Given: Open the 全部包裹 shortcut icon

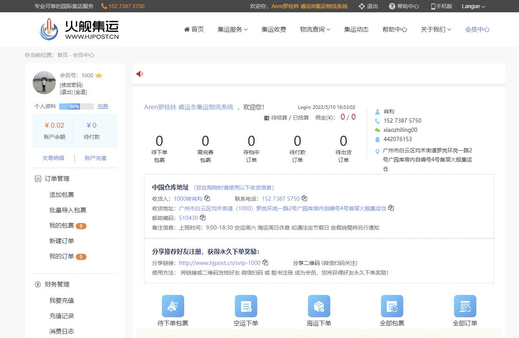Looking at the screenshot, I should pyautogui.click(x=392, y=306).
